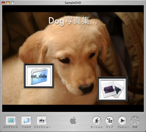Select the dog_slide slideshow menu button
The image size is (146, 132).
pos(112,89)
